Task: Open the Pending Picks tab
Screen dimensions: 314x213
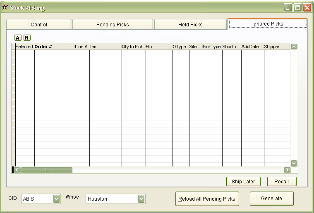Action: point(113,25)
